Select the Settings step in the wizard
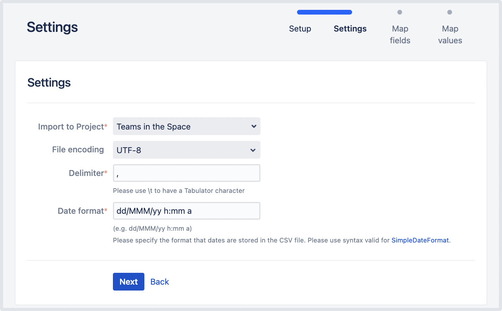This screenshot has height=311, width=502. (x=350, y=29)
